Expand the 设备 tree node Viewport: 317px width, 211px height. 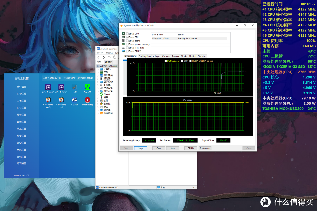point(98,97)
